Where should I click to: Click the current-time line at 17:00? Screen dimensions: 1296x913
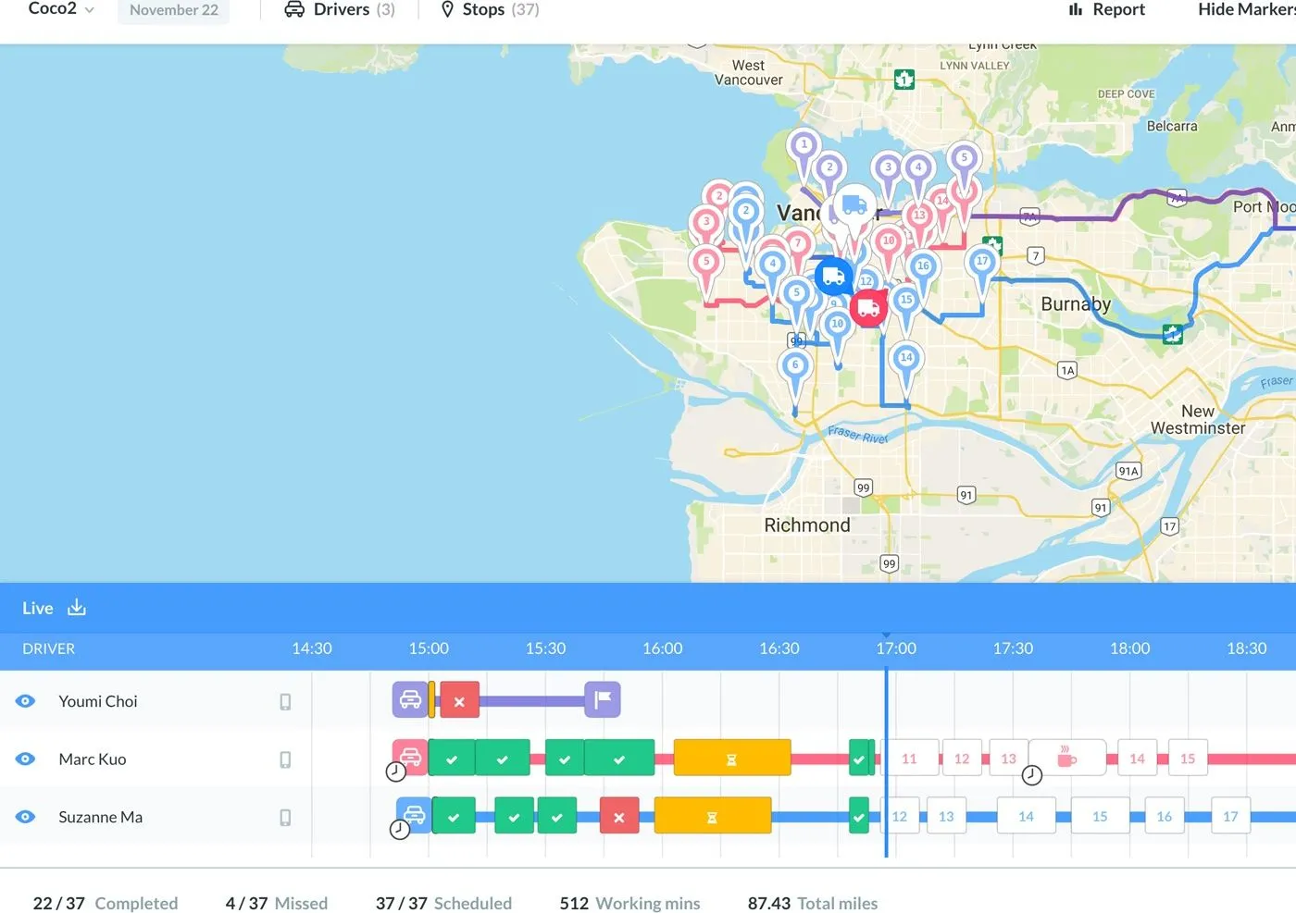[887, 759]
